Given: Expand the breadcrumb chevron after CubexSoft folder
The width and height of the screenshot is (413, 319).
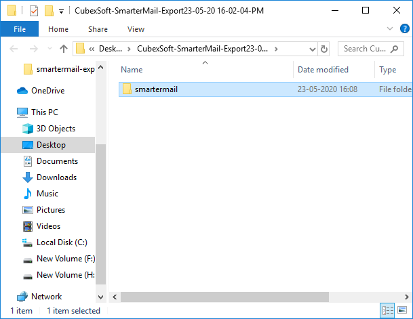Looking at the screenshot, I should 276,49.
